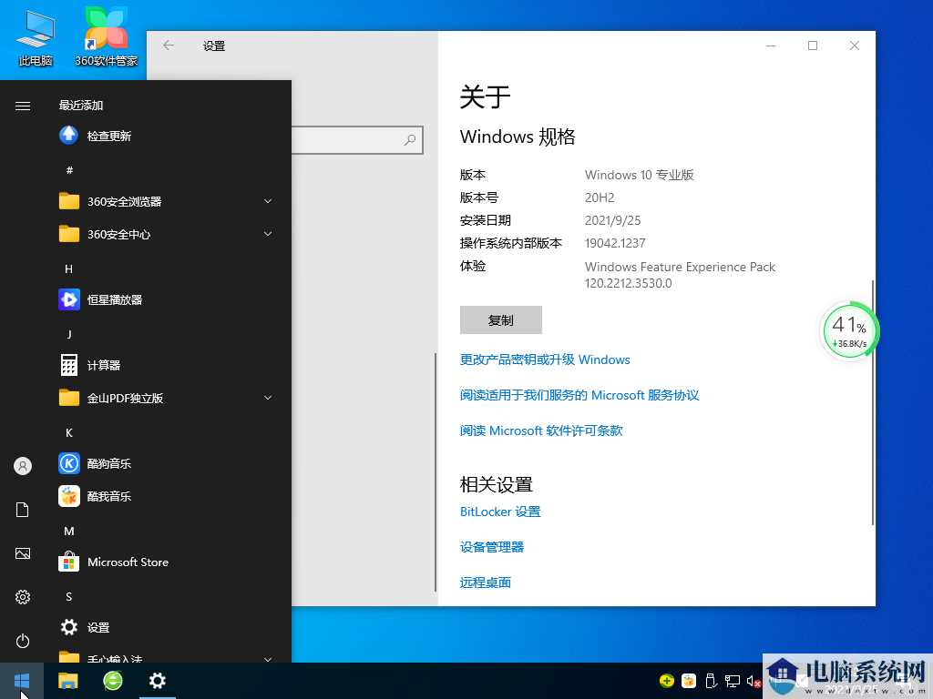
Task: Click the muted volume tray icon
Action: [754, 681]
